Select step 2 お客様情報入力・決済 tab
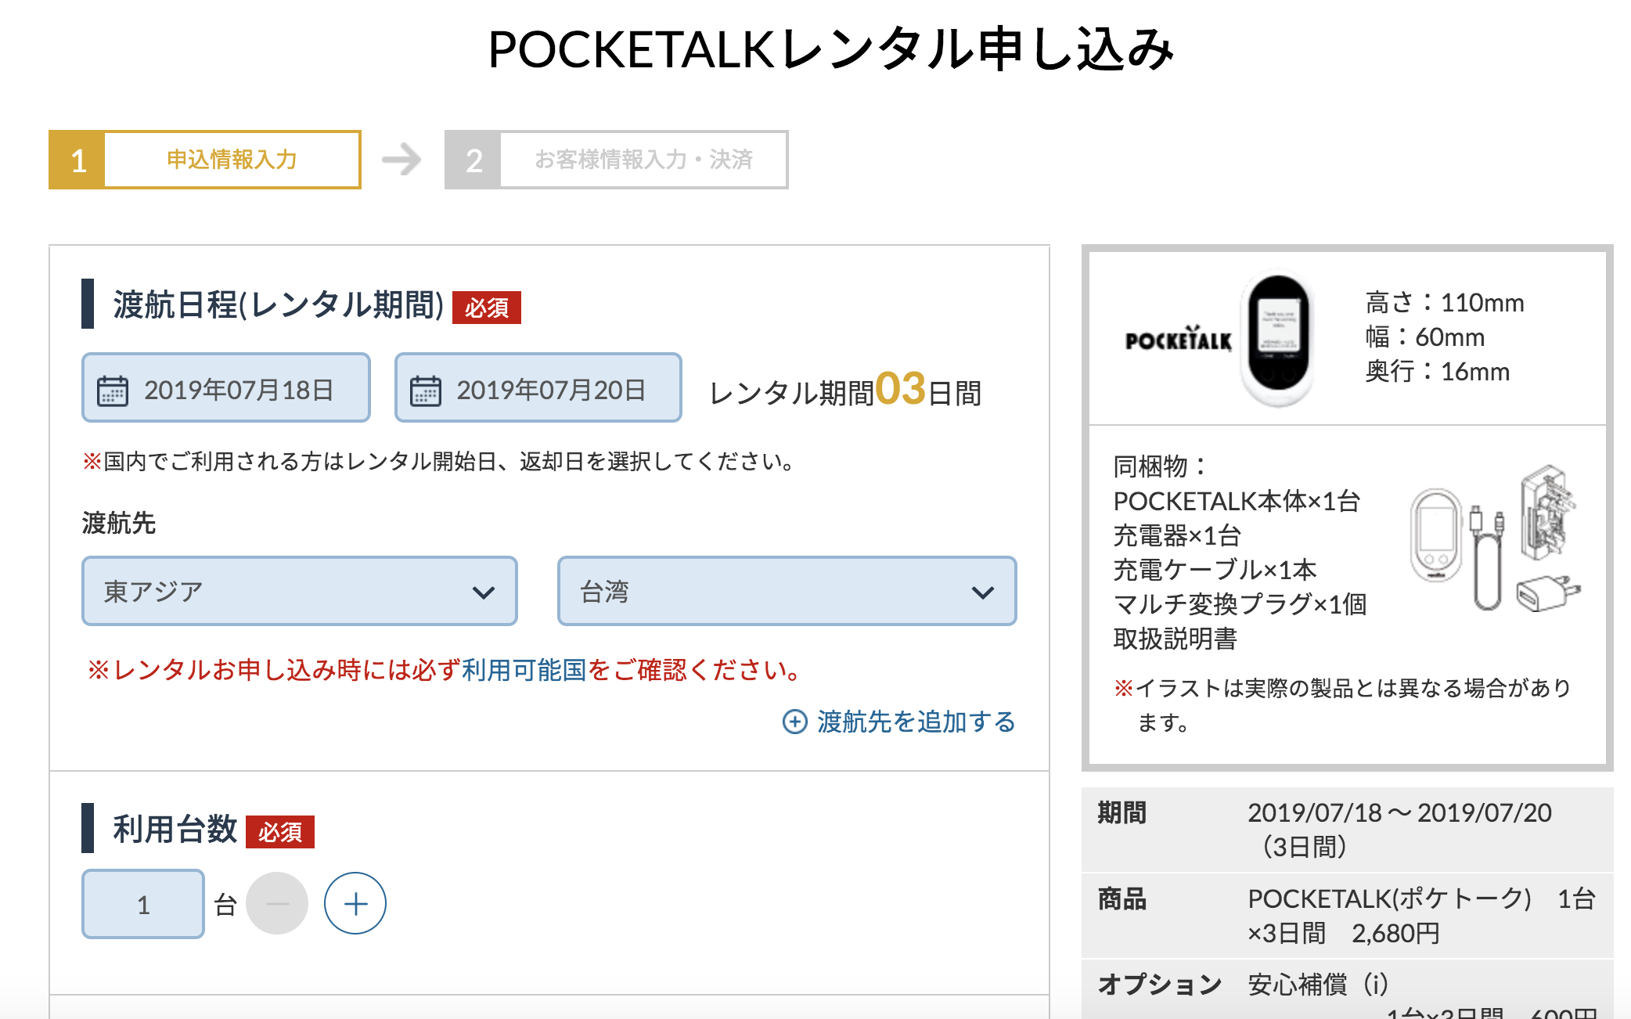This screenshot has height=1019, width=1631. tap(617, 160)
